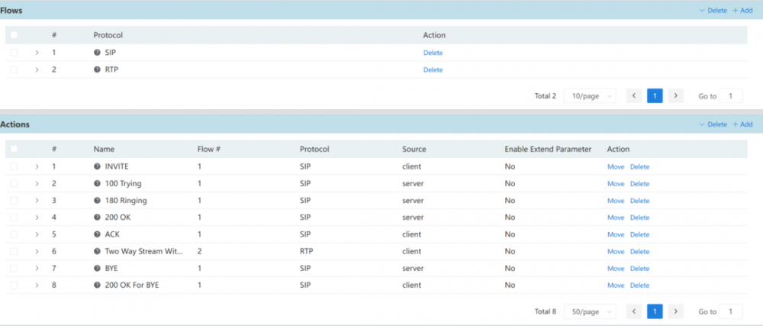Image resolution: width=763 pixels, height=326 pixels.
Task: Move the 200 OK For BYE action
Action: tap(616, 285)
